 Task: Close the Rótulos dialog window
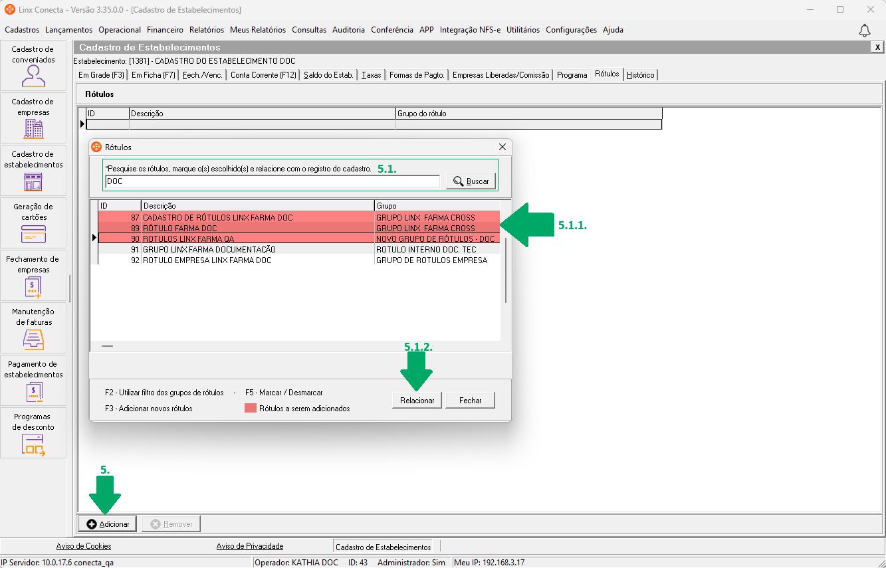coord(502,147)
